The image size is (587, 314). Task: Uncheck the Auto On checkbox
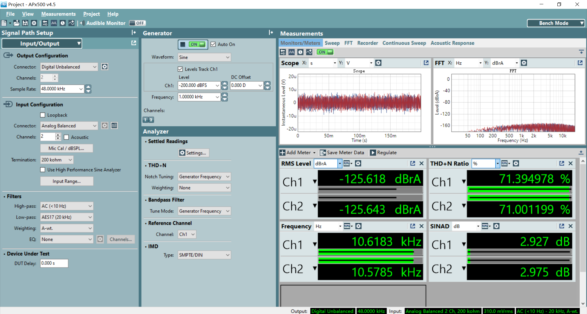click(x=213, y=44)
